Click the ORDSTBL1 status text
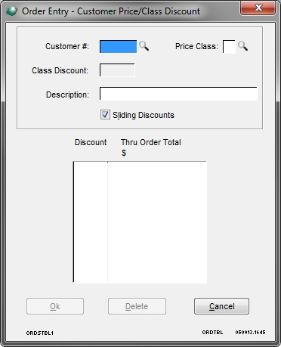The width and height of the screenshot is (281, 347). pyautogui.click(x=40, y=333)
